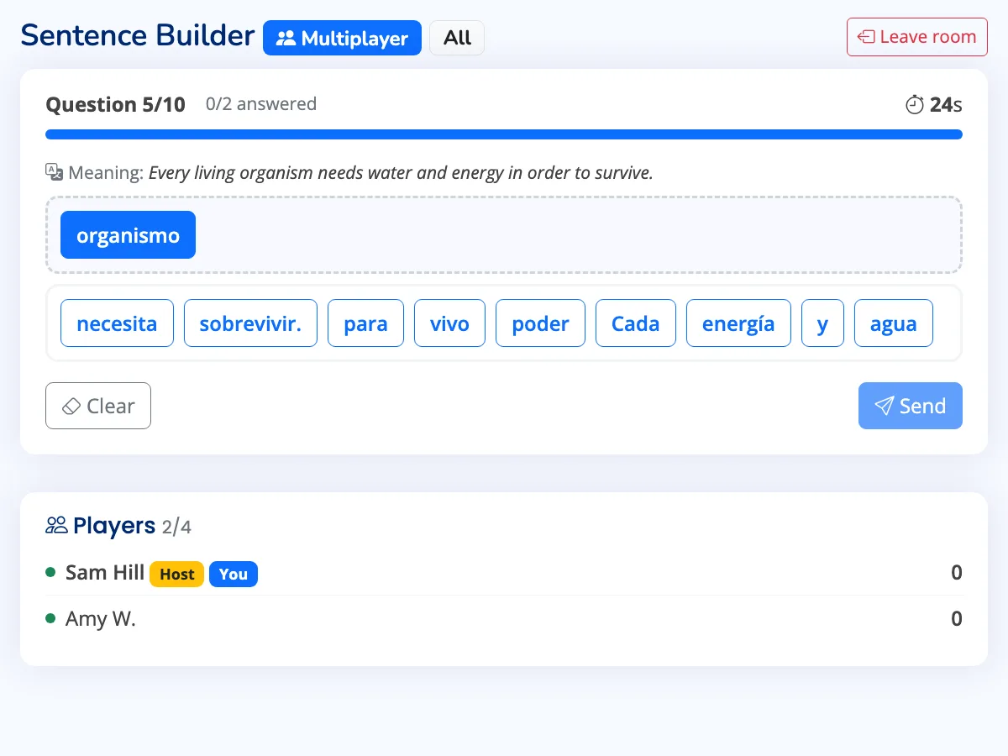Click the '2/4' player count
The image size is (1008, 756).
(x=176, y=527)
